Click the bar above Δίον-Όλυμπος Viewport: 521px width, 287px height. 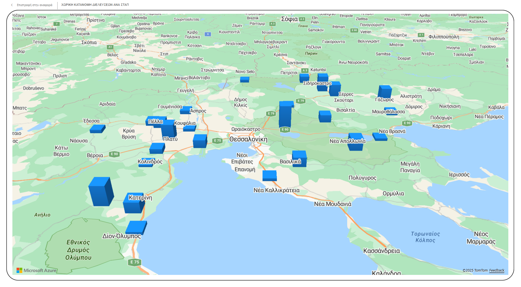pyautogui.click(x=136, y=227)
